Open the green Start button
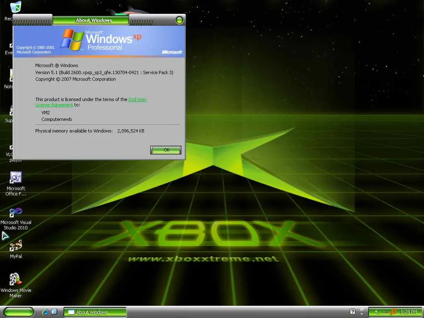The width and height of the screenshot is (424, 318). pos(18,312)
